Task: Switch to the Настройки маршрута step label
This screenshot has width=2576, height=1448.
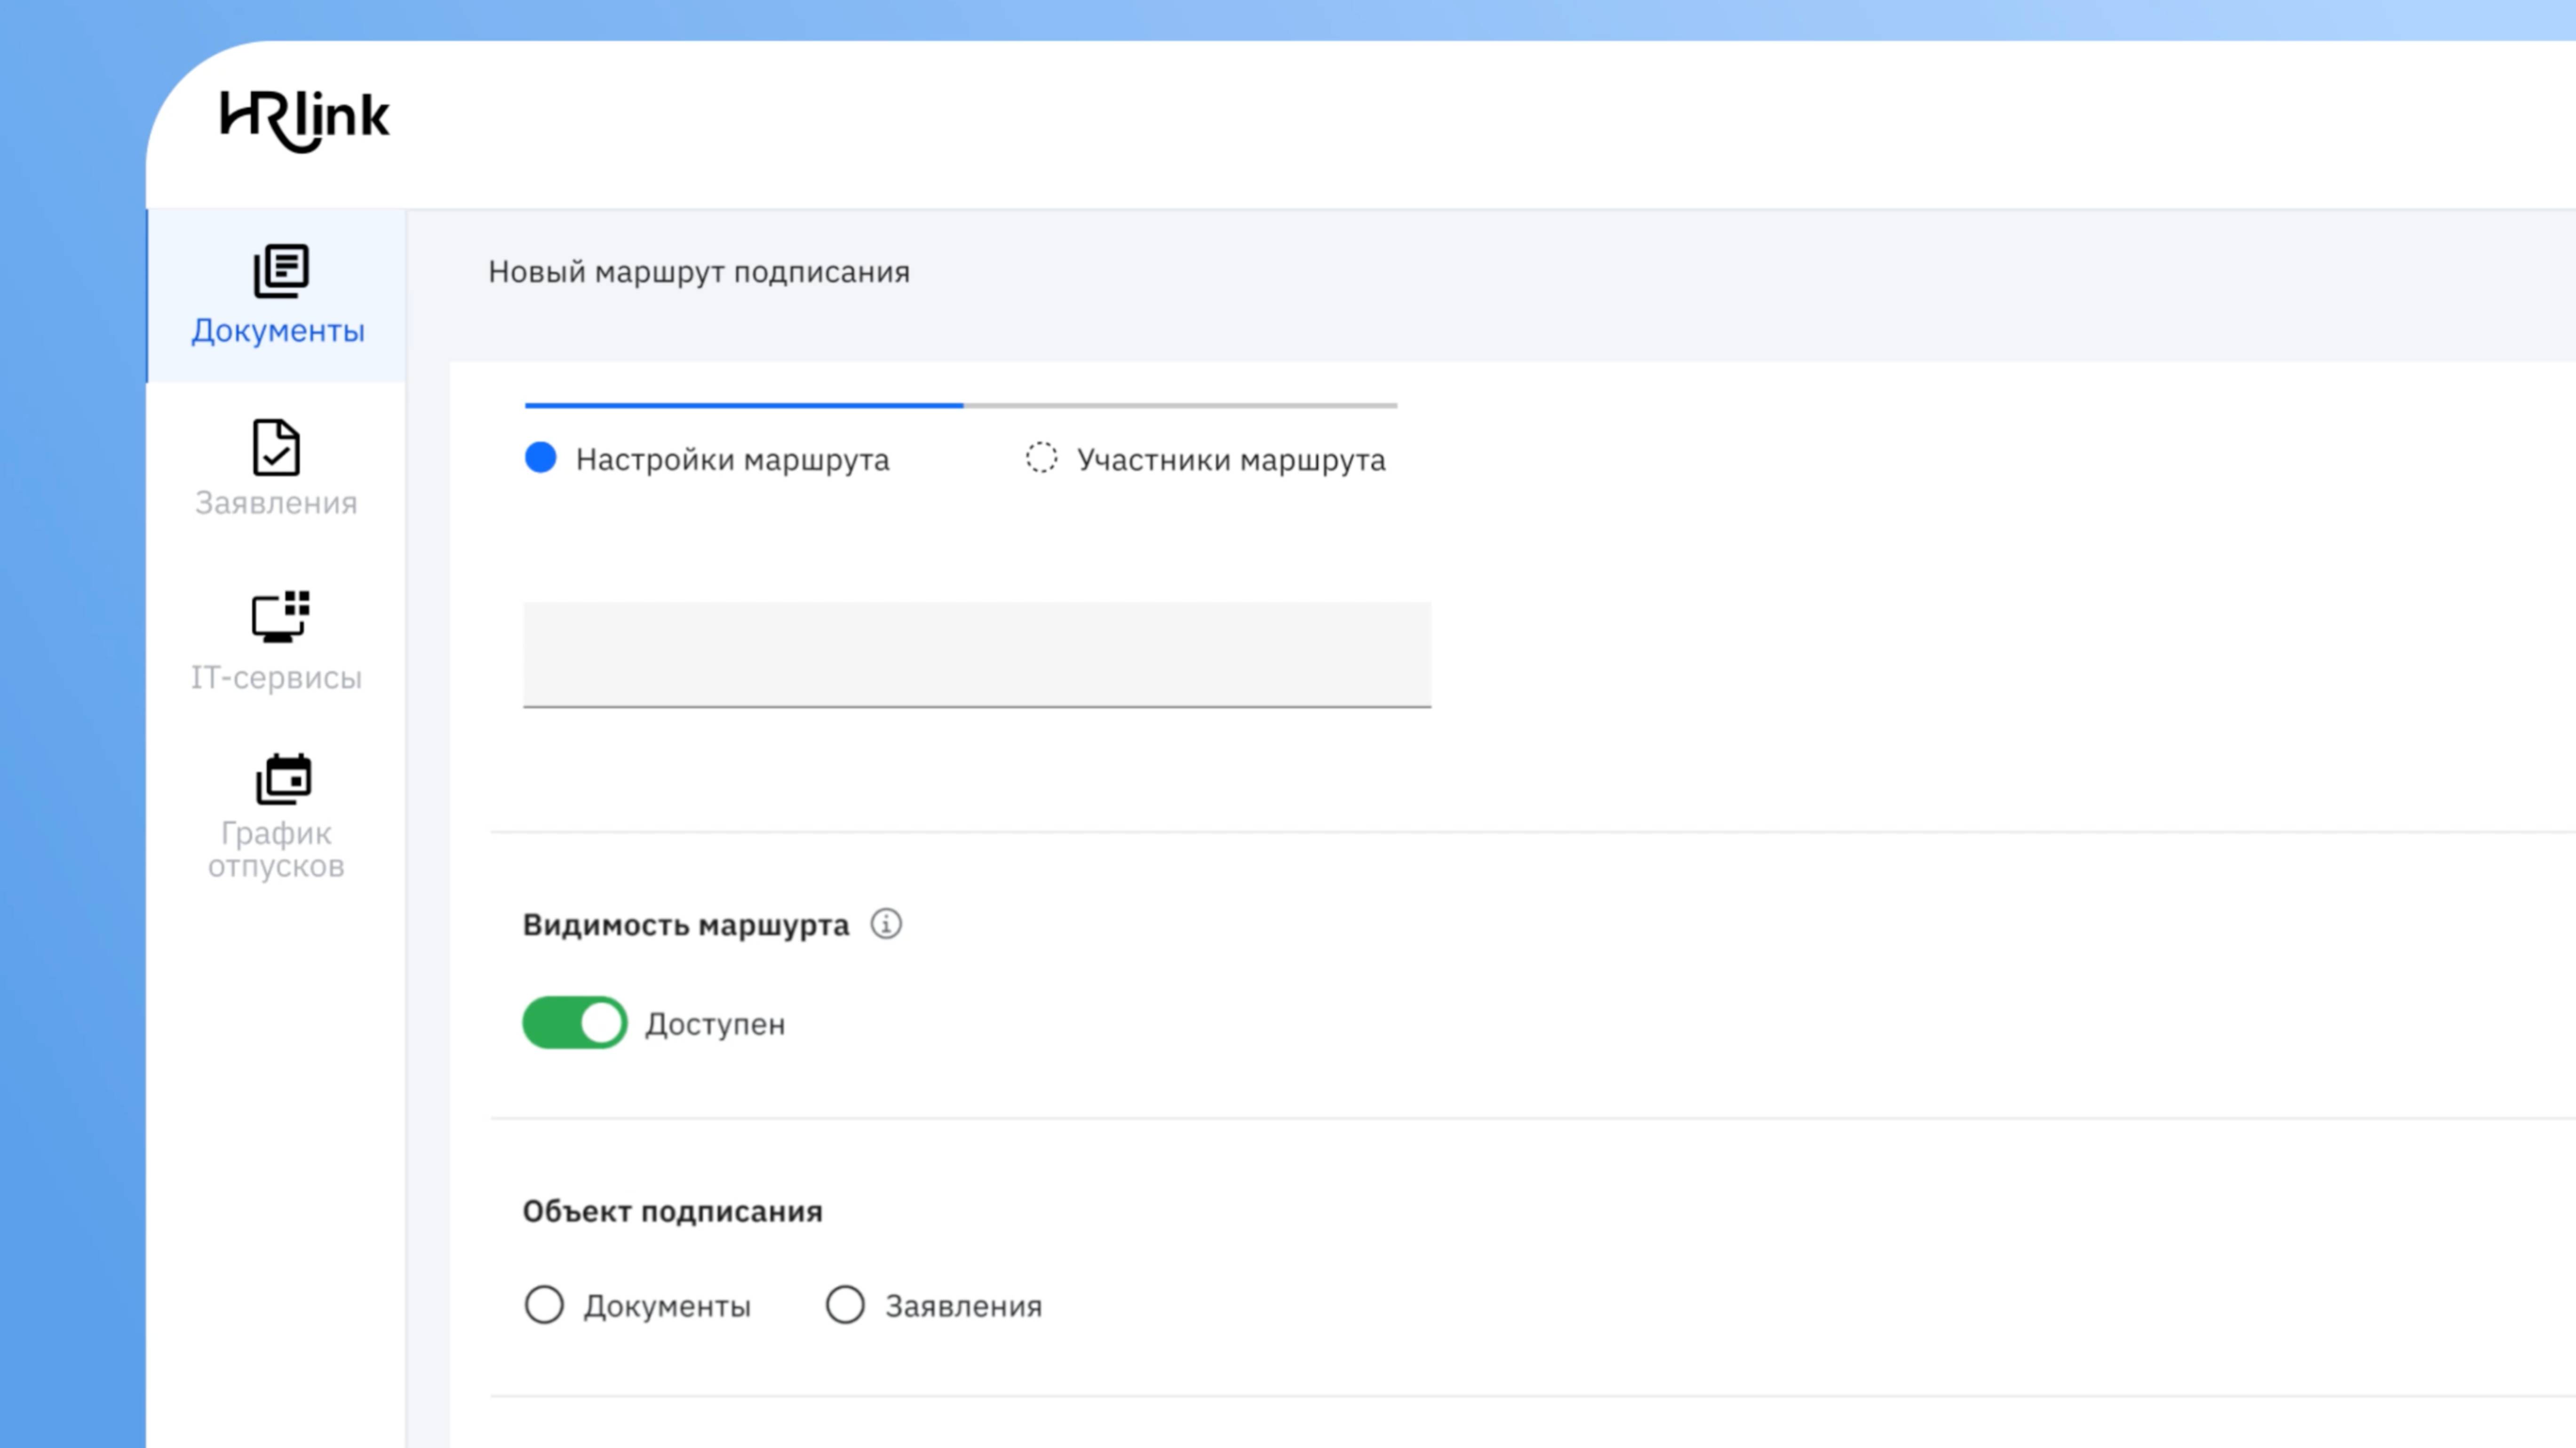Action: (732, 460)
